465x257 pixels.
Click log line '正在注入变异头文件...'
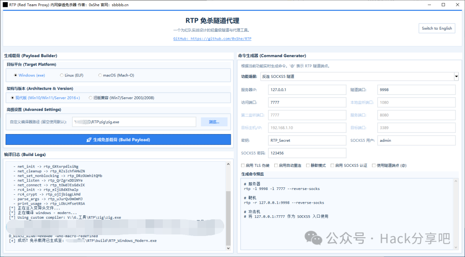(x=34, y=208)
